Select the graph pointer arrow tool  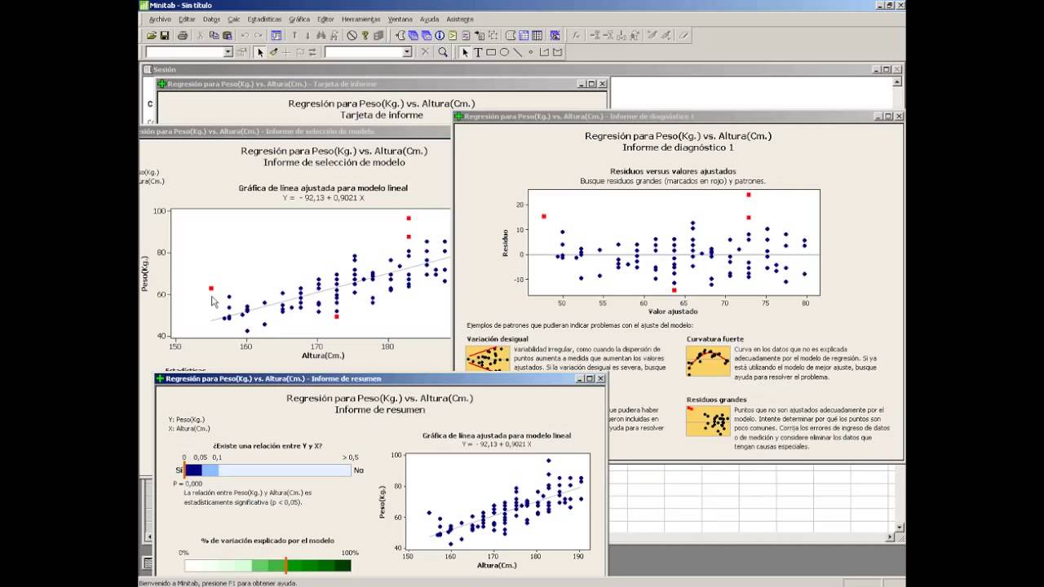pos(260,52)
